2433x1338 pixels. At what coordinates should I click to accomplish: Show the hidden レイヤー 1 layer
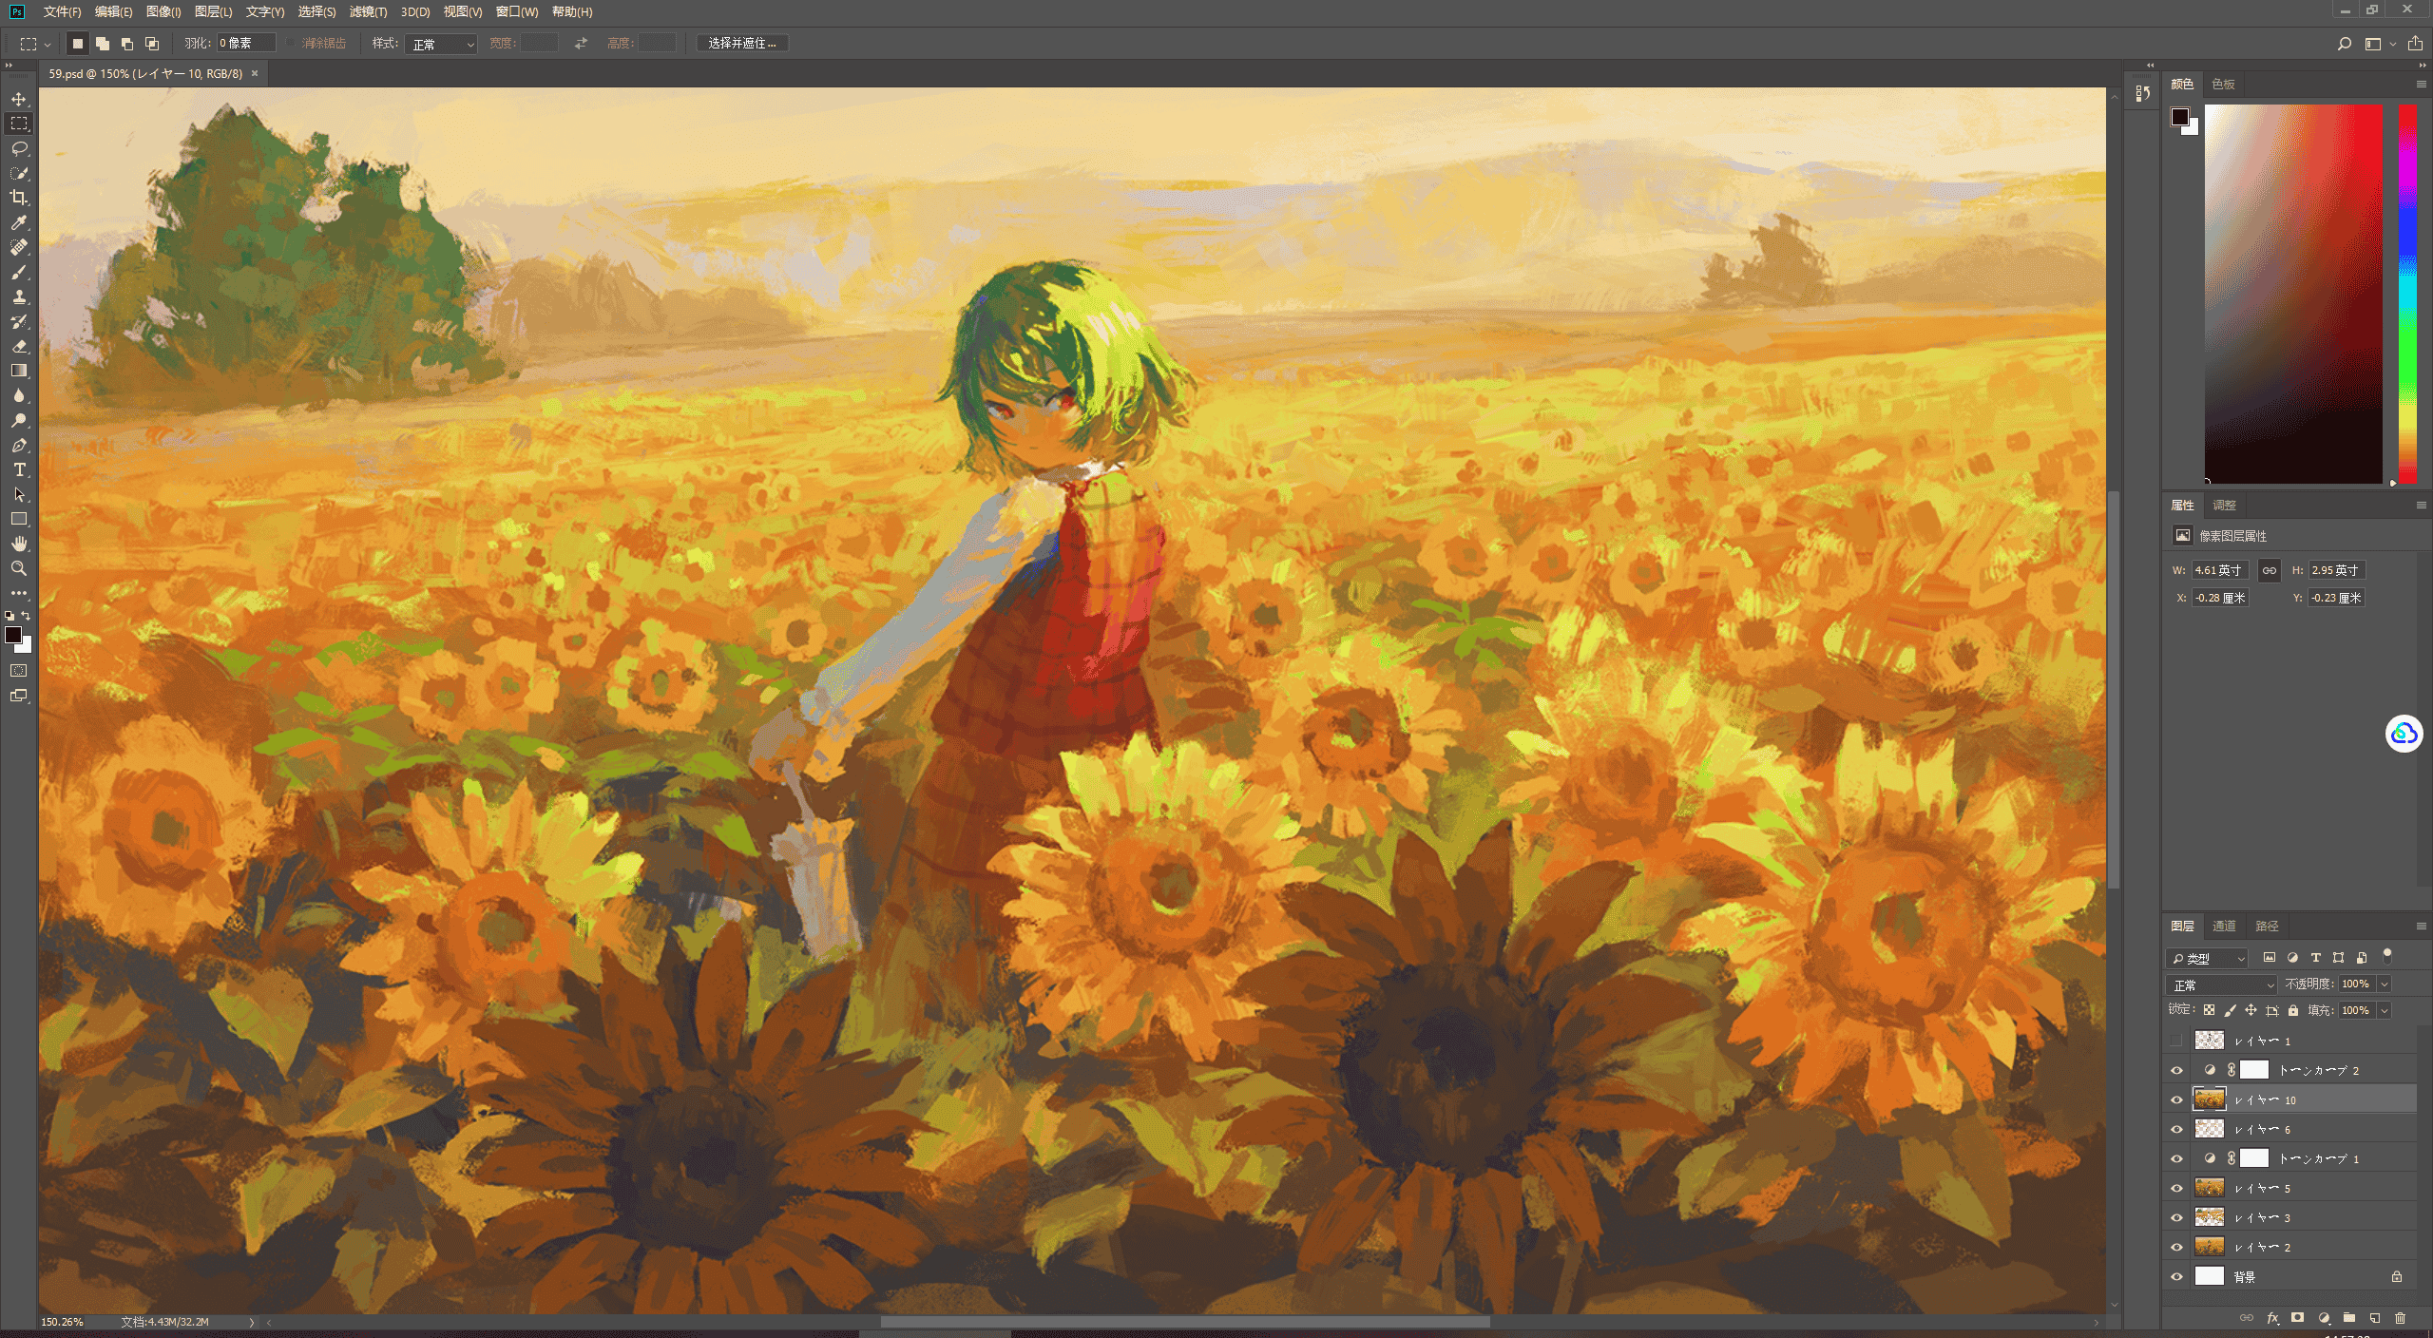2176,1041
